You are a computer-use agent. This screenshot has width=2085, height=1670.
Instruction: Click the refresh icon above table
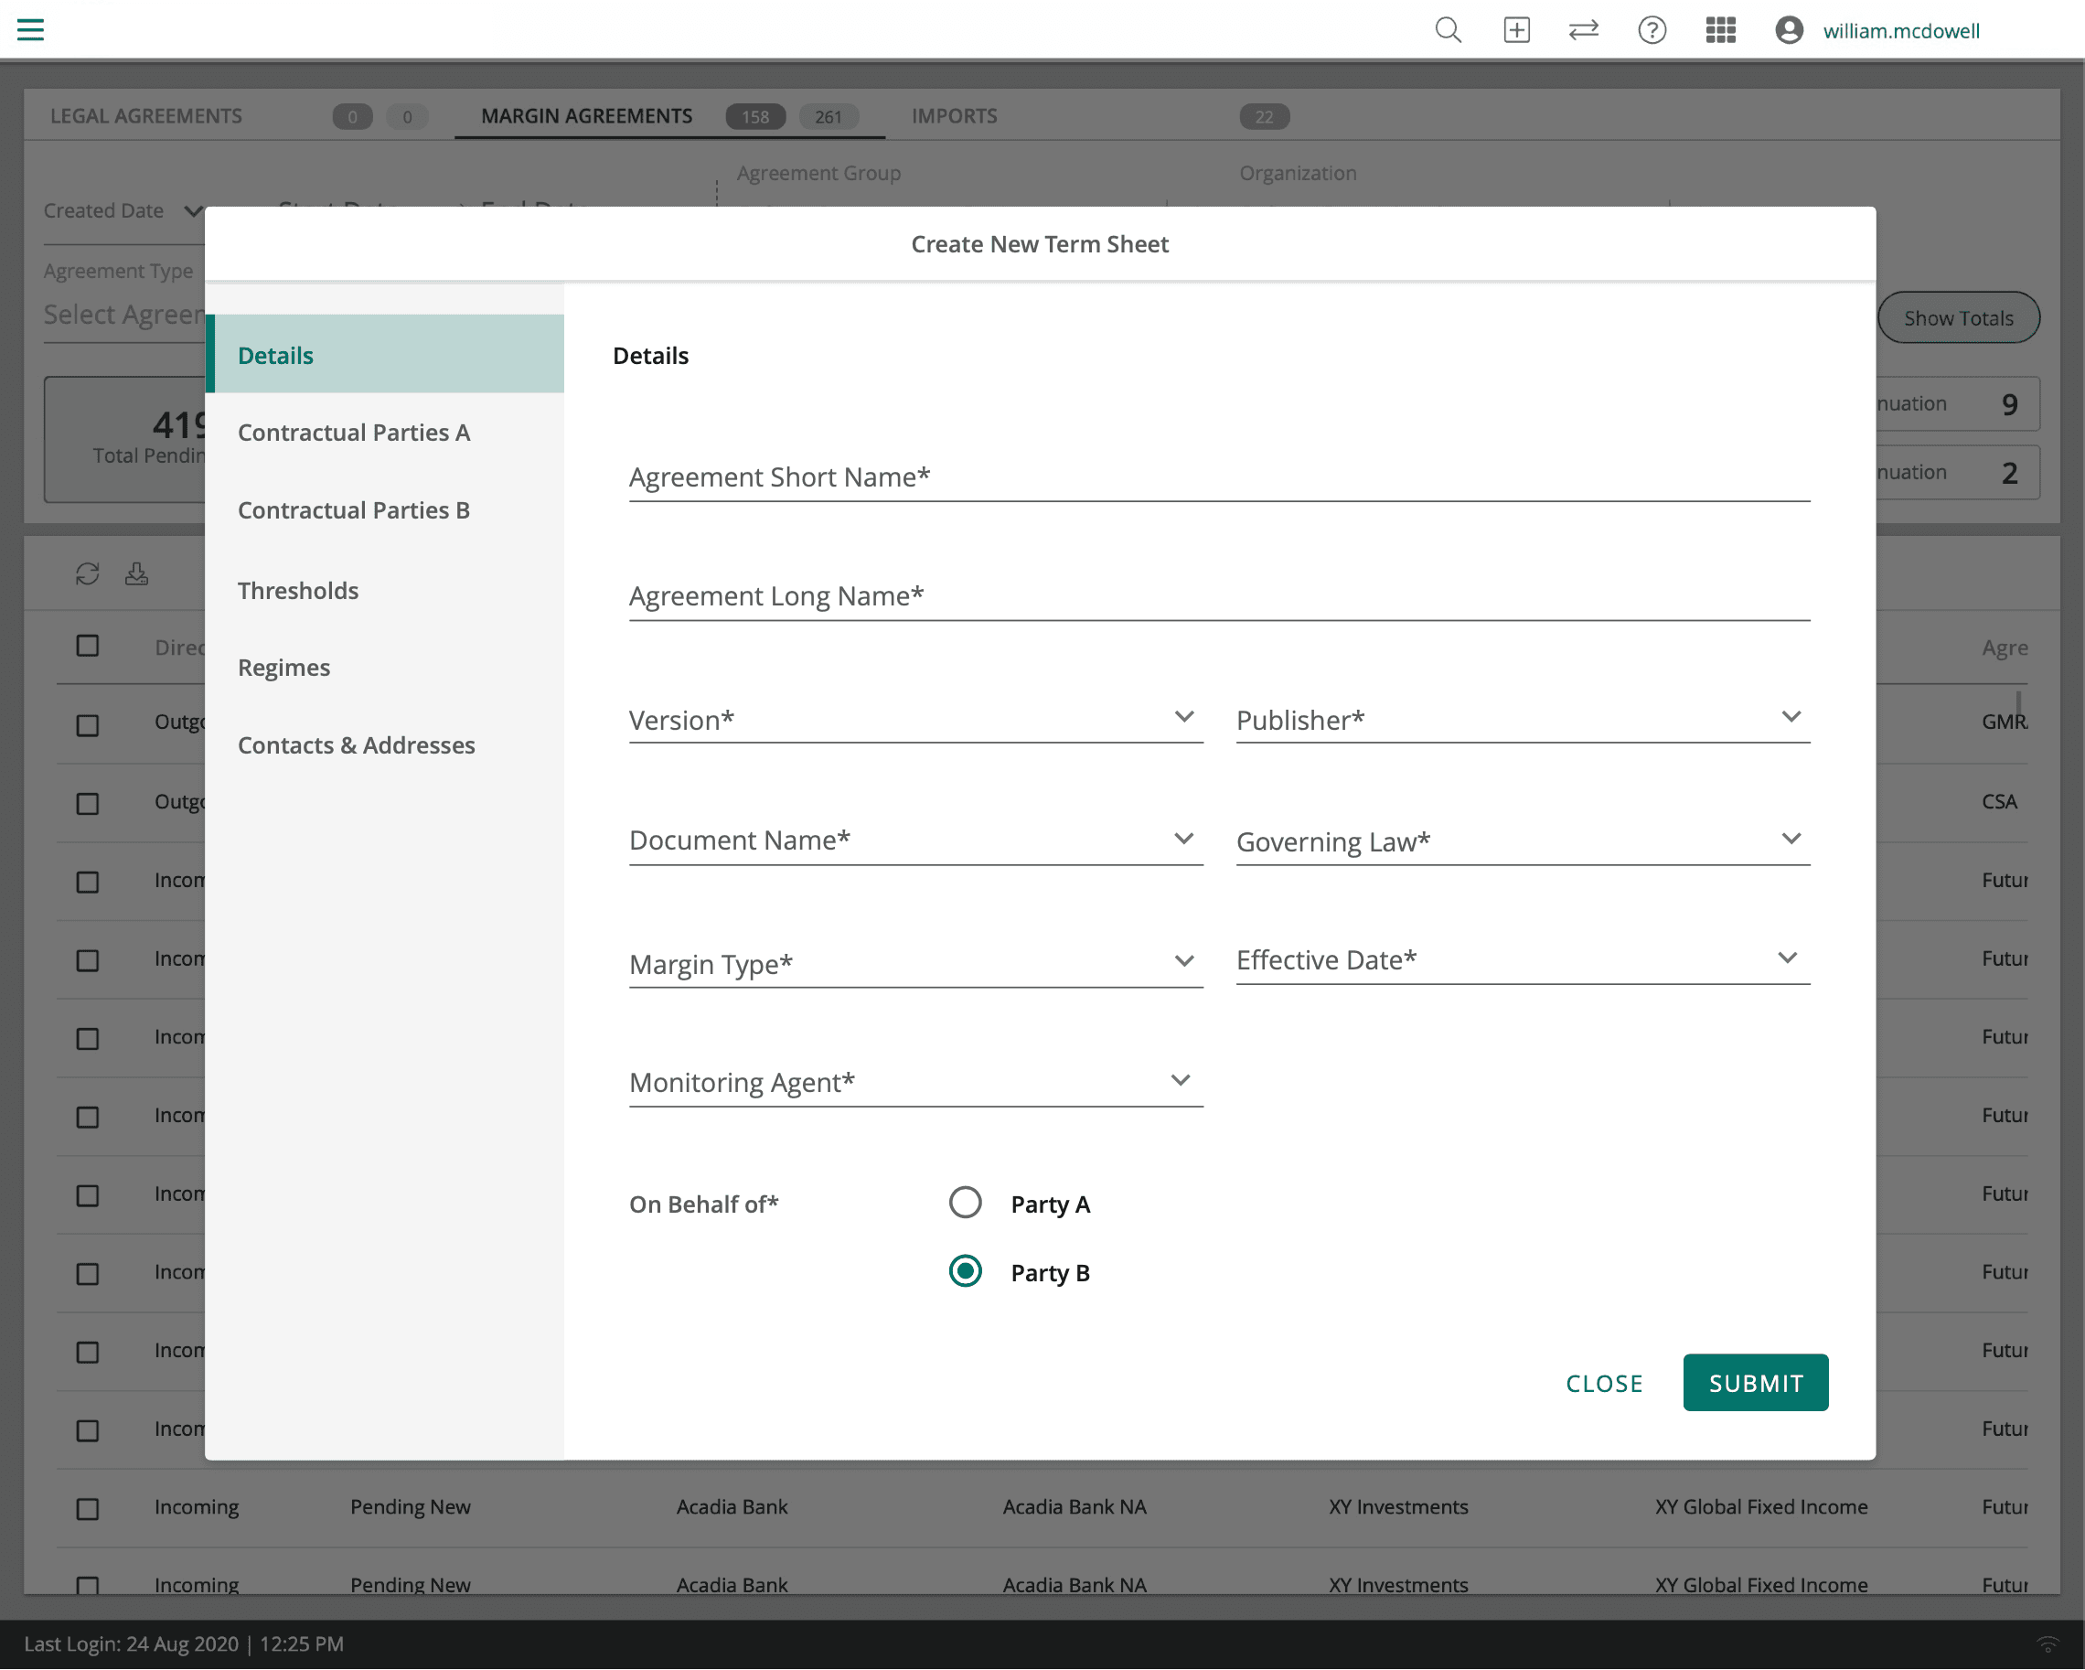click(x=87, y=574)
